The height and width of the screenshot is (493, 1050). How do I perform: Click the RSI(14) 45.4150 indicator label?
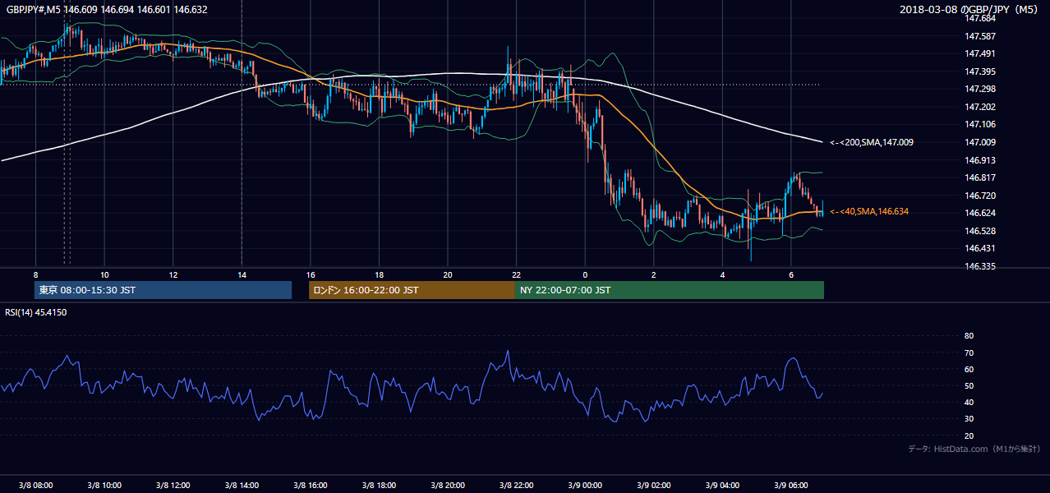click(36, 312)
